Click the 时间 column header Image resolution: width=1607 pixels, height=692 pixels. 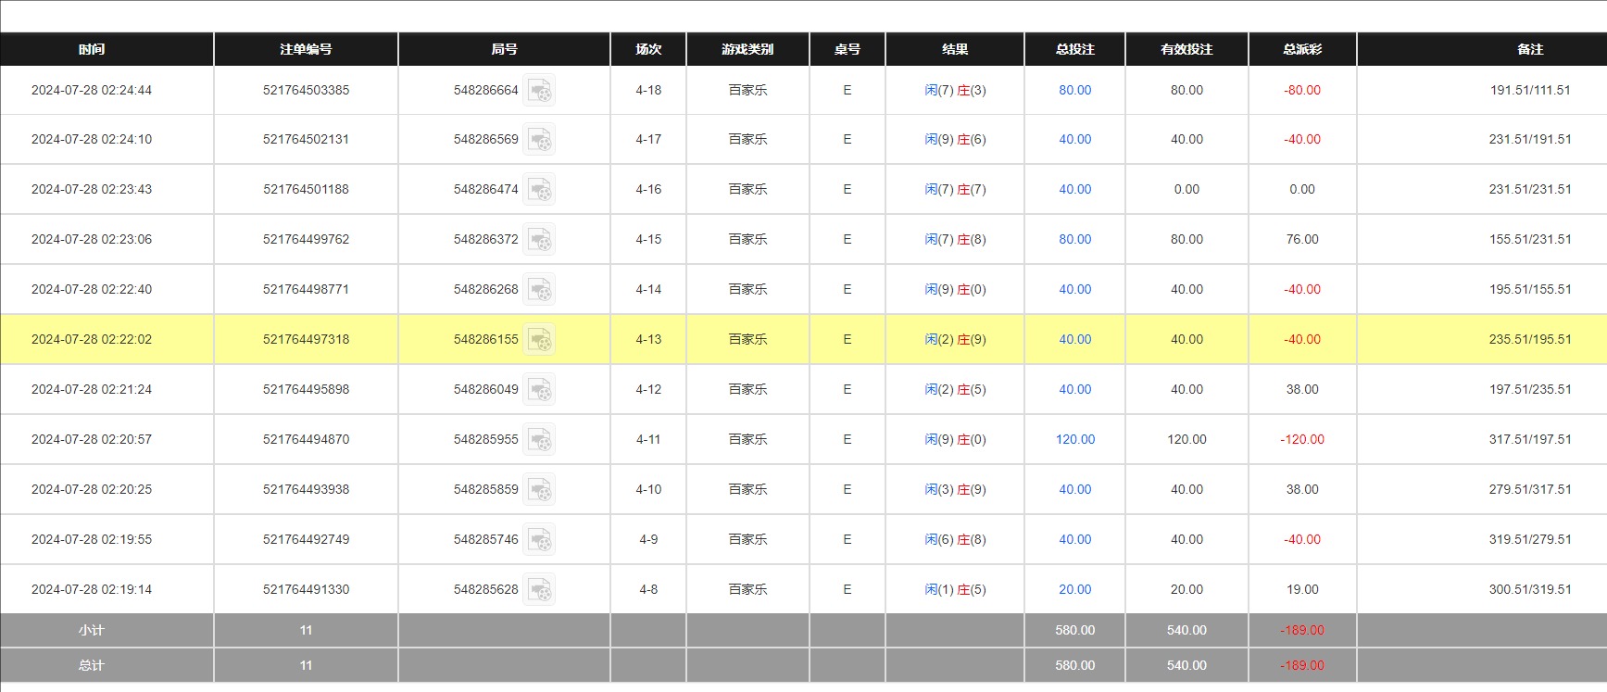coord(92,49)
